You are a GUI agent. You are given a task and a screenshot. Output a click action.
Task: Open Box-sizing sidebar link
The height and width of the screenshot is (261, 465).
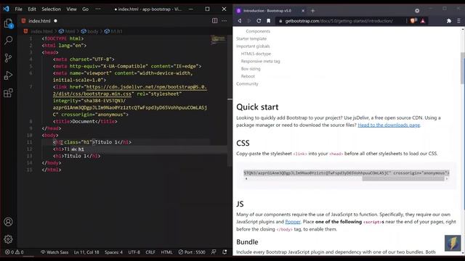pos(251,69)
